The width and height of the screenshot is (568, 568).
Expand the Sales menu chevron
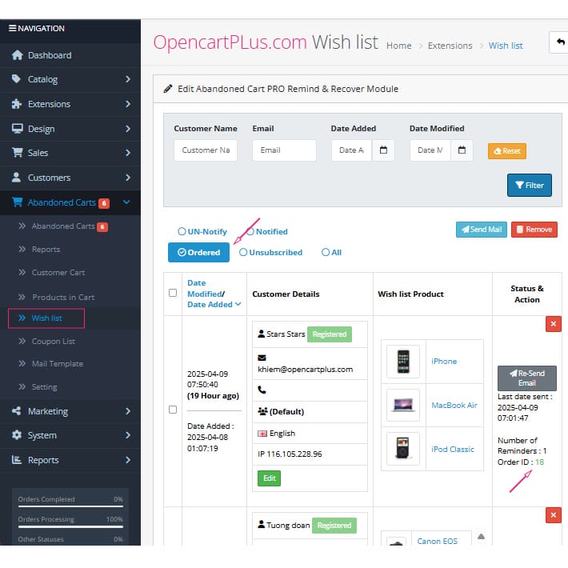[x=127, y=153]
